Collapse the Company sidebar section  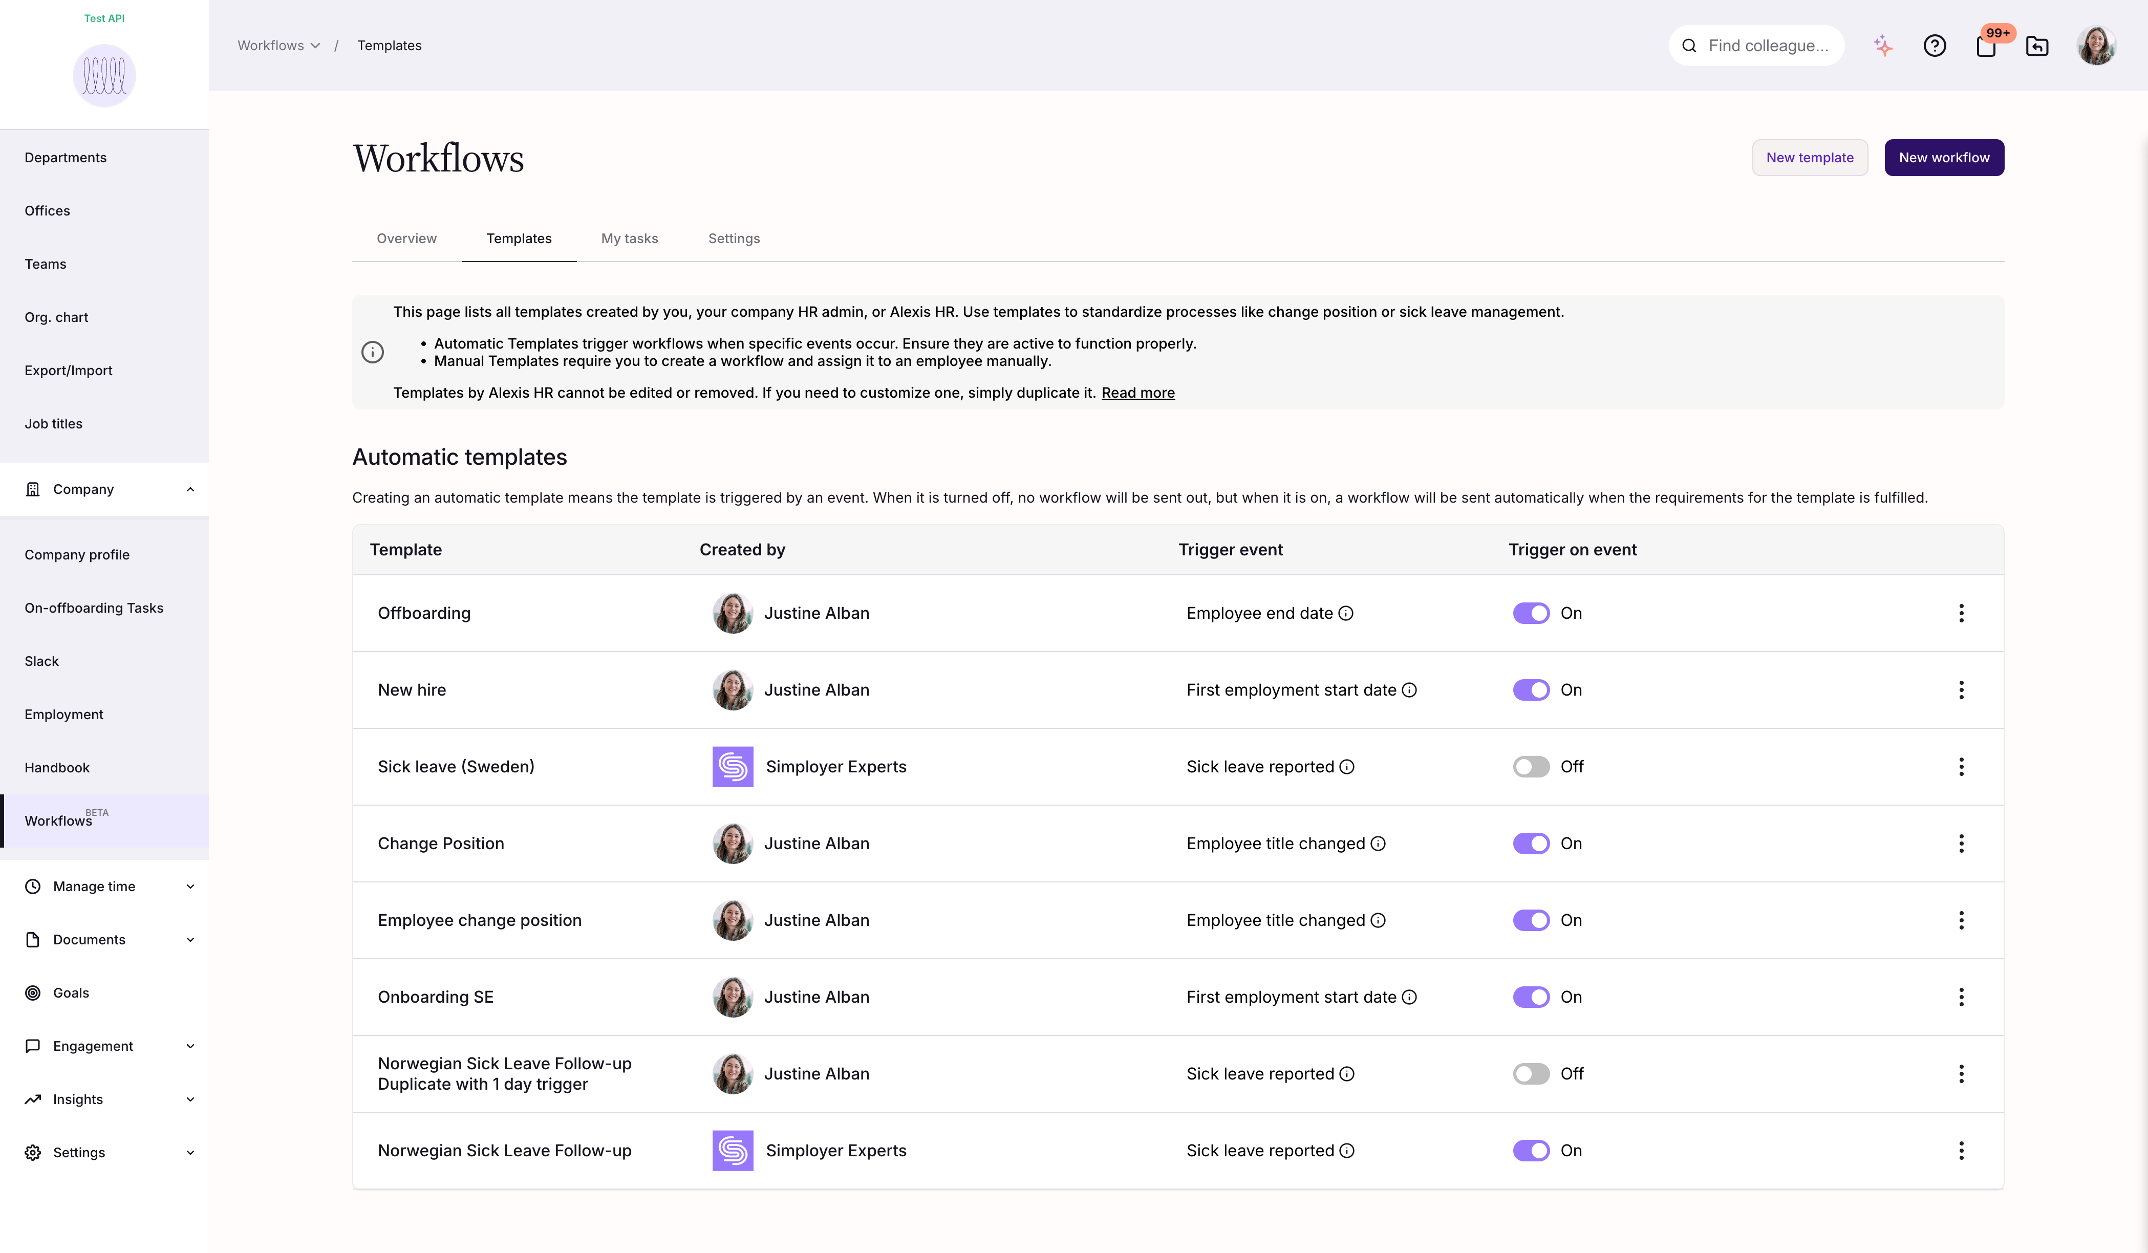click(x=190, y=488)
